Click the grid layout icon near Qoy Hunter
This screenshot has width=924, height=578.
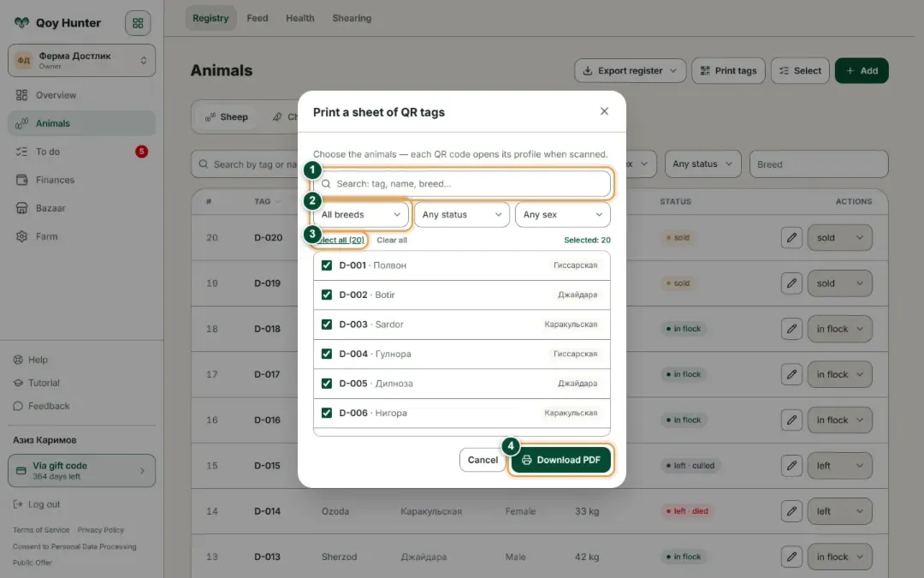138,23
